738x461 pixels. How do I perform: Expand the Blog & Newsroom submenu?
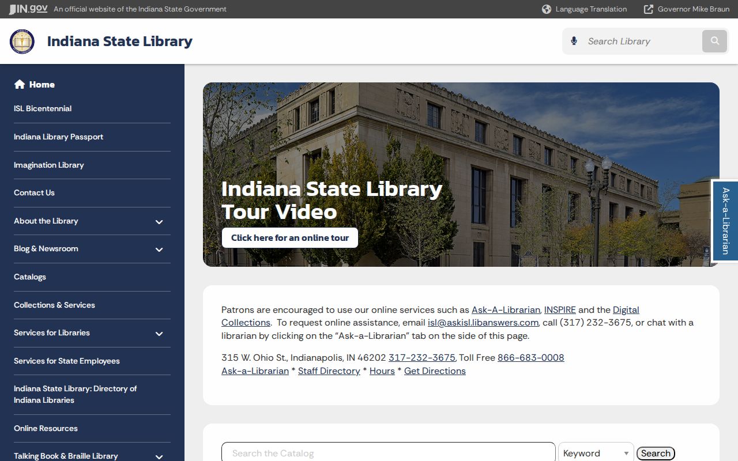click(x=159, y=250)
